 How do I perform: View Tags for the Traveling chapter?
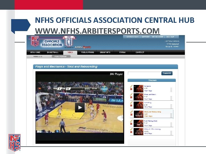pos(148,107)
